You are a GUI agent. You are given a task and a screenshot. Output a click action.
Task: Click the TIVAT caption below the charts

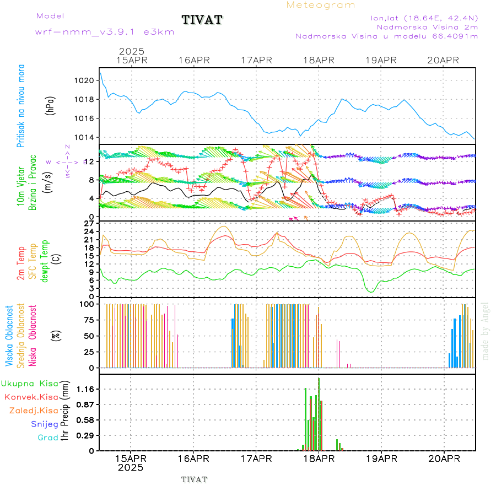194,479
